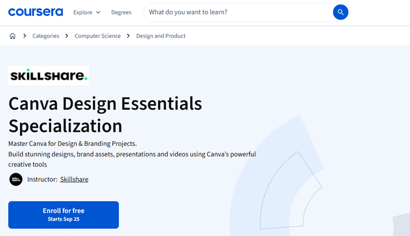Open the Categories breadcrumb link
This screenshot has height=236, width=410.
[46, 36]
